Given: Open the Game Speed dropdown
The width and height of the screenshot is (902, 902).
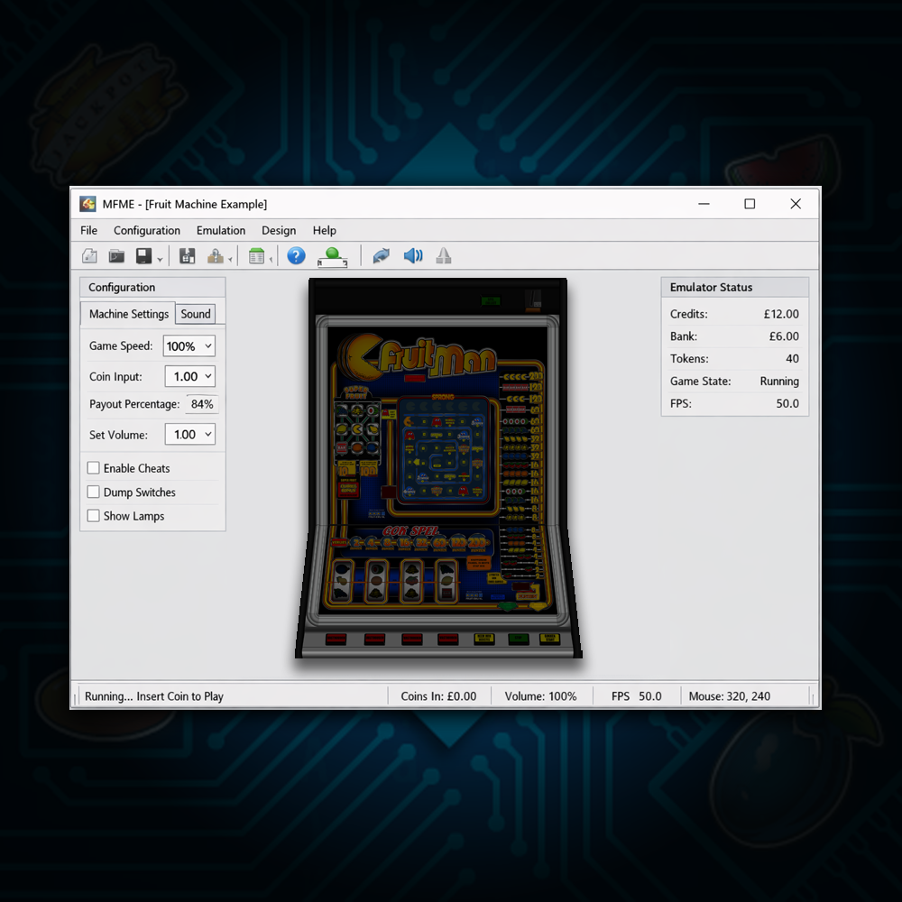Looking at the screenshot, I should tap(189, 346).
